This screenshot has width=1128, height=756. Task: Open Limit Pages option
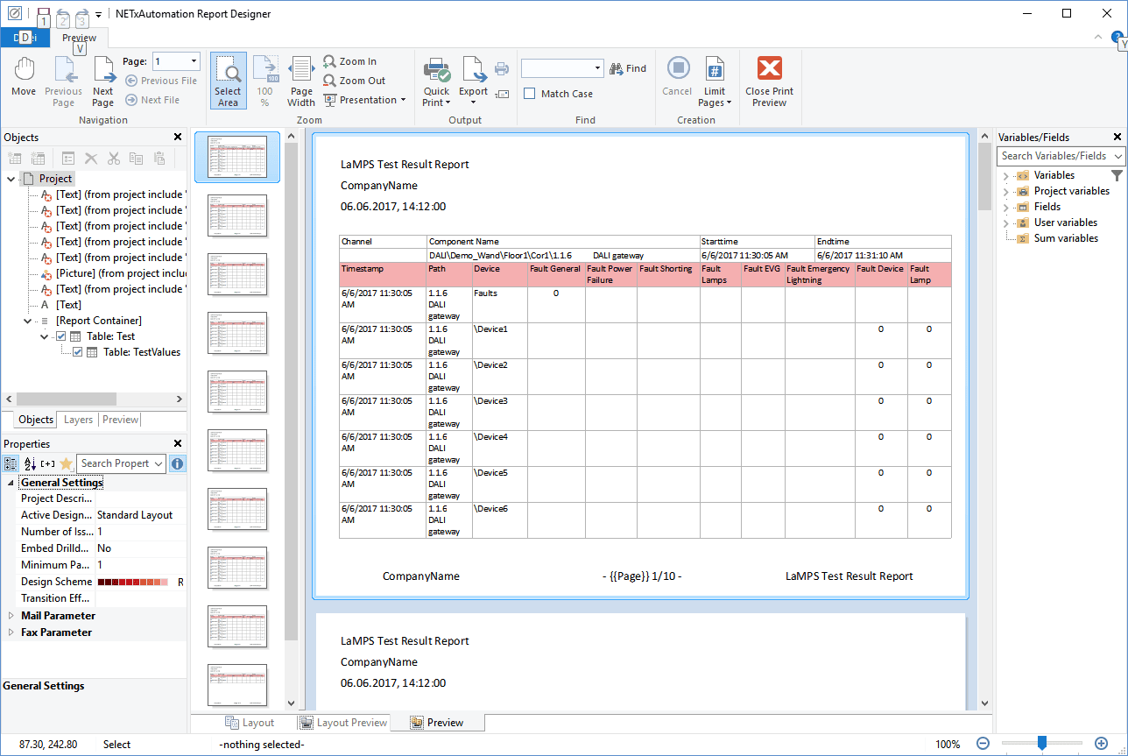pyautogui.click(x=715, y=81)
